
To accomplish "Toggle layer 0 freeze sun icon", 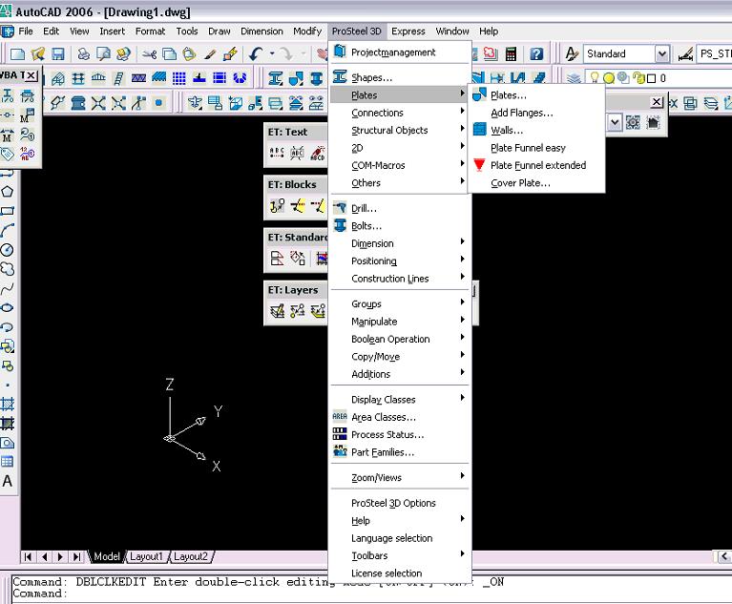I will click(x=609, y=78).
